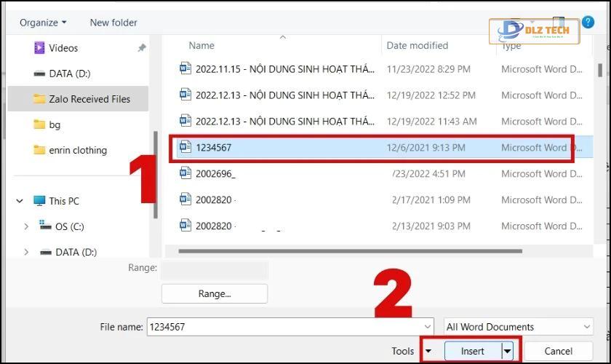The width and height of the screenshot is (611, 364).
Task: Click the New folder button
Action: click(x=113, y=23)
